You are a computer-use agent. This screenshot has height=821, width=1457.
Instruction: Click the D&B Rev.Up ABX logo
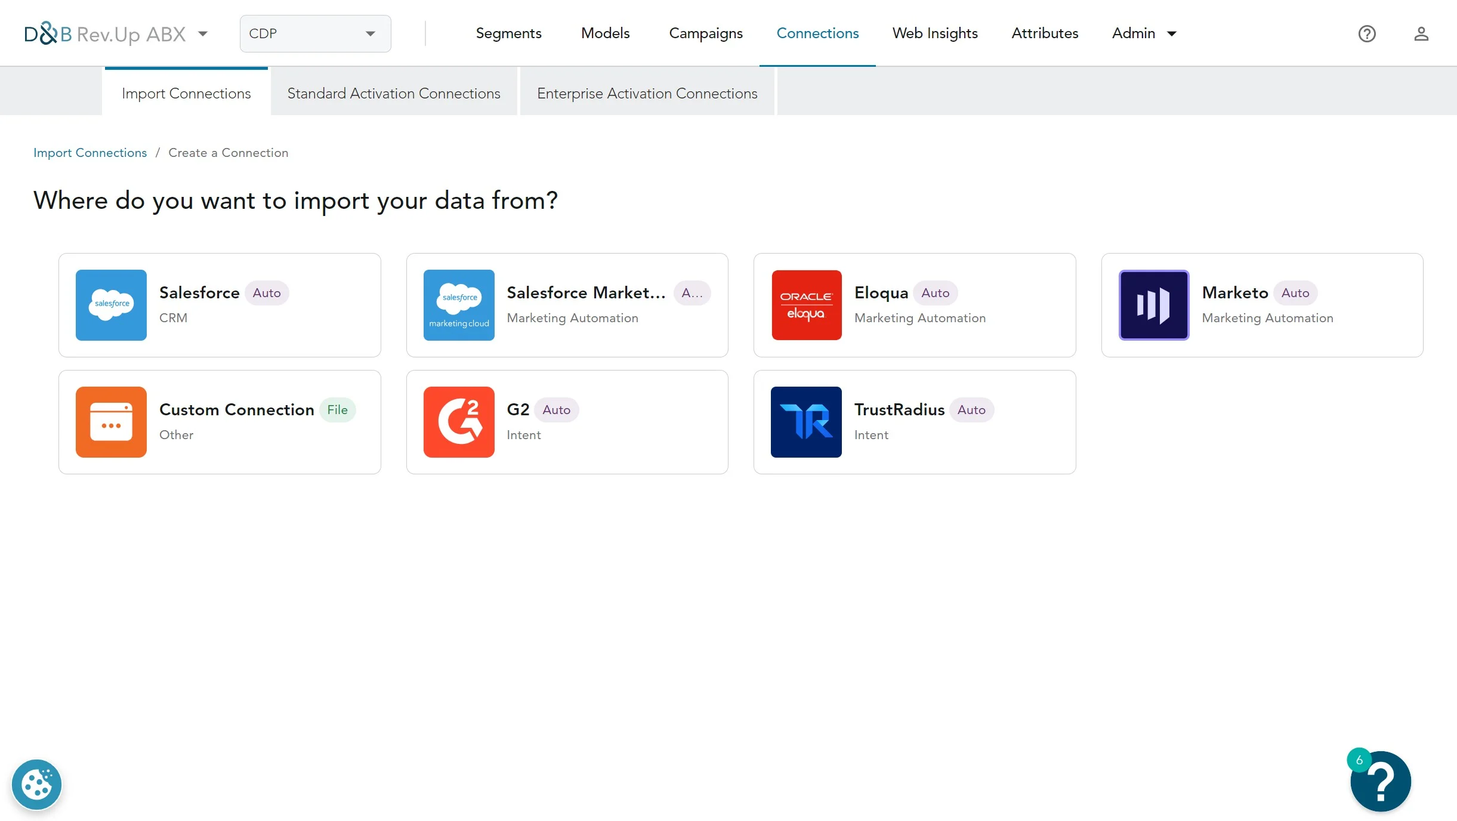tap(105, 34)
